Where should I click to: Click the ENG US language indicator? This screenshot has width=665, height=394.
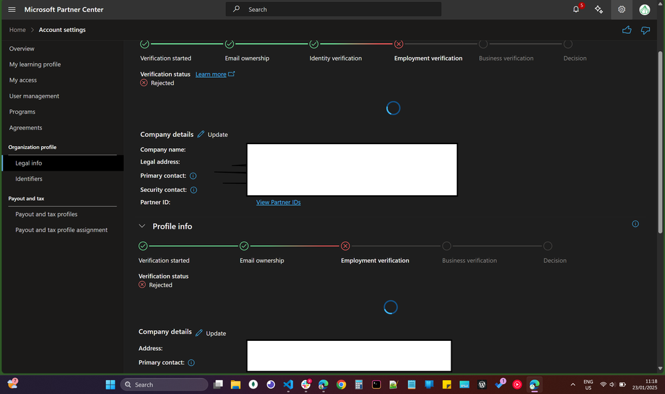pos(588,384)
